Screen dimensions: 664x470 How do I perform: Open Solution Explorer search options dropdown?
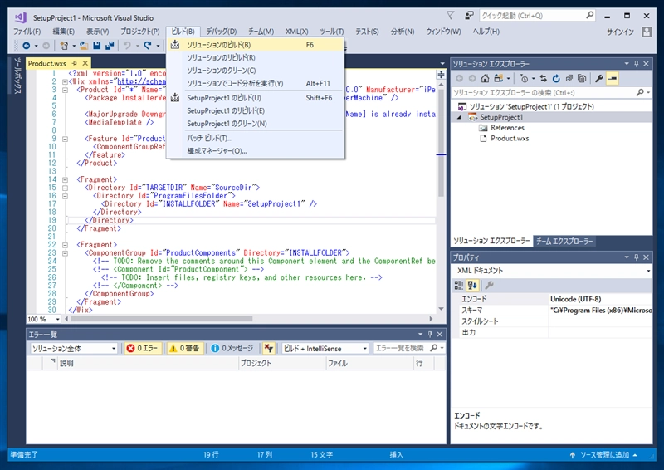click(648, 92)
